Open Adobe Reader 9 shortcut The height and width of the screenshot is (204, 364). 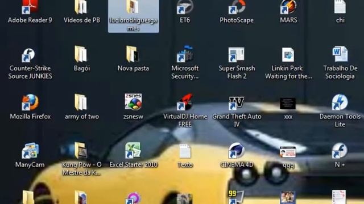pos(30,11)
